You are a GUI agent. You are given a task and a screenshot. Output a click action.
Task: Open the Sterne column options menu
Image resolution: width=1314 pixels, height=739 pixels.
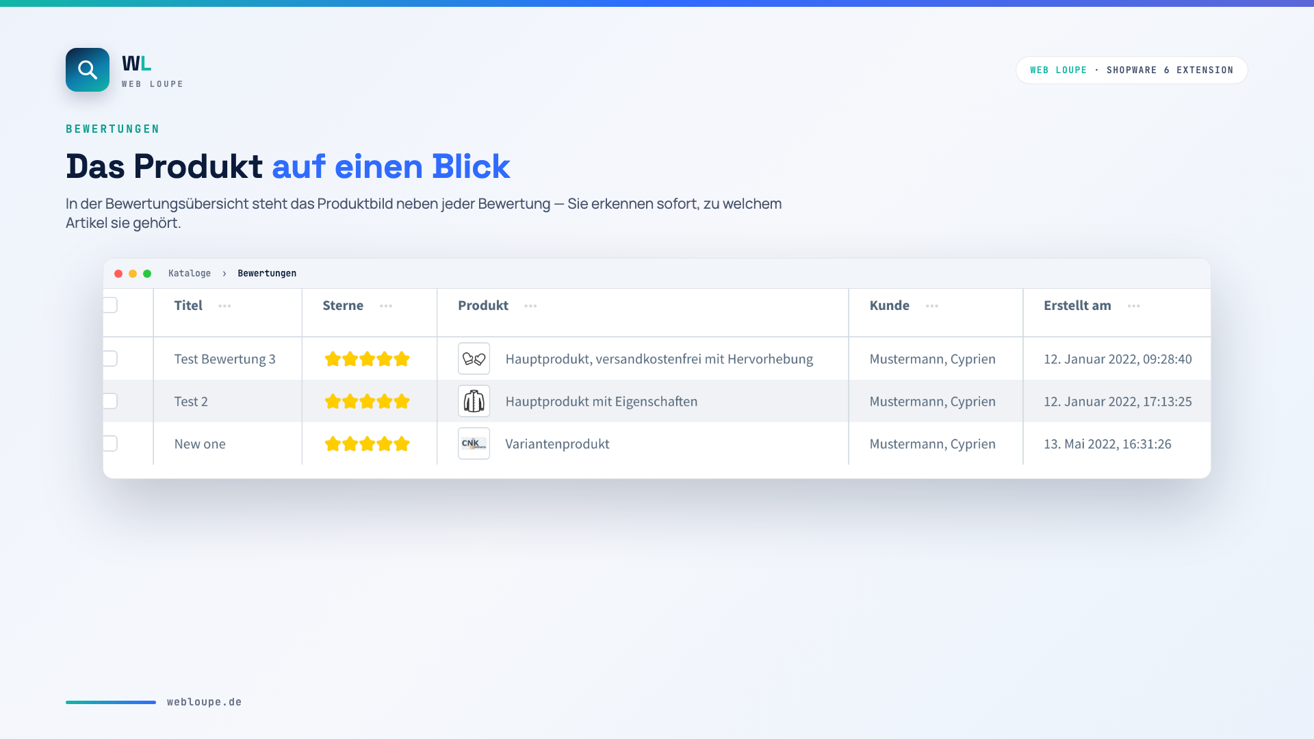(386, 306)
